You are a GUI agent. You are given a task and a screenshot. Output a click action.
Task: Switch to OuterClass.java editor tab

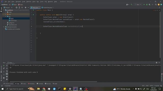[47, 8]
